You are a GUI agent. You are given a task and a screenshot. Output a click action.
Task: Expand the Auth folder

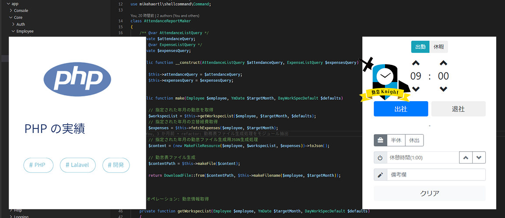13,24
